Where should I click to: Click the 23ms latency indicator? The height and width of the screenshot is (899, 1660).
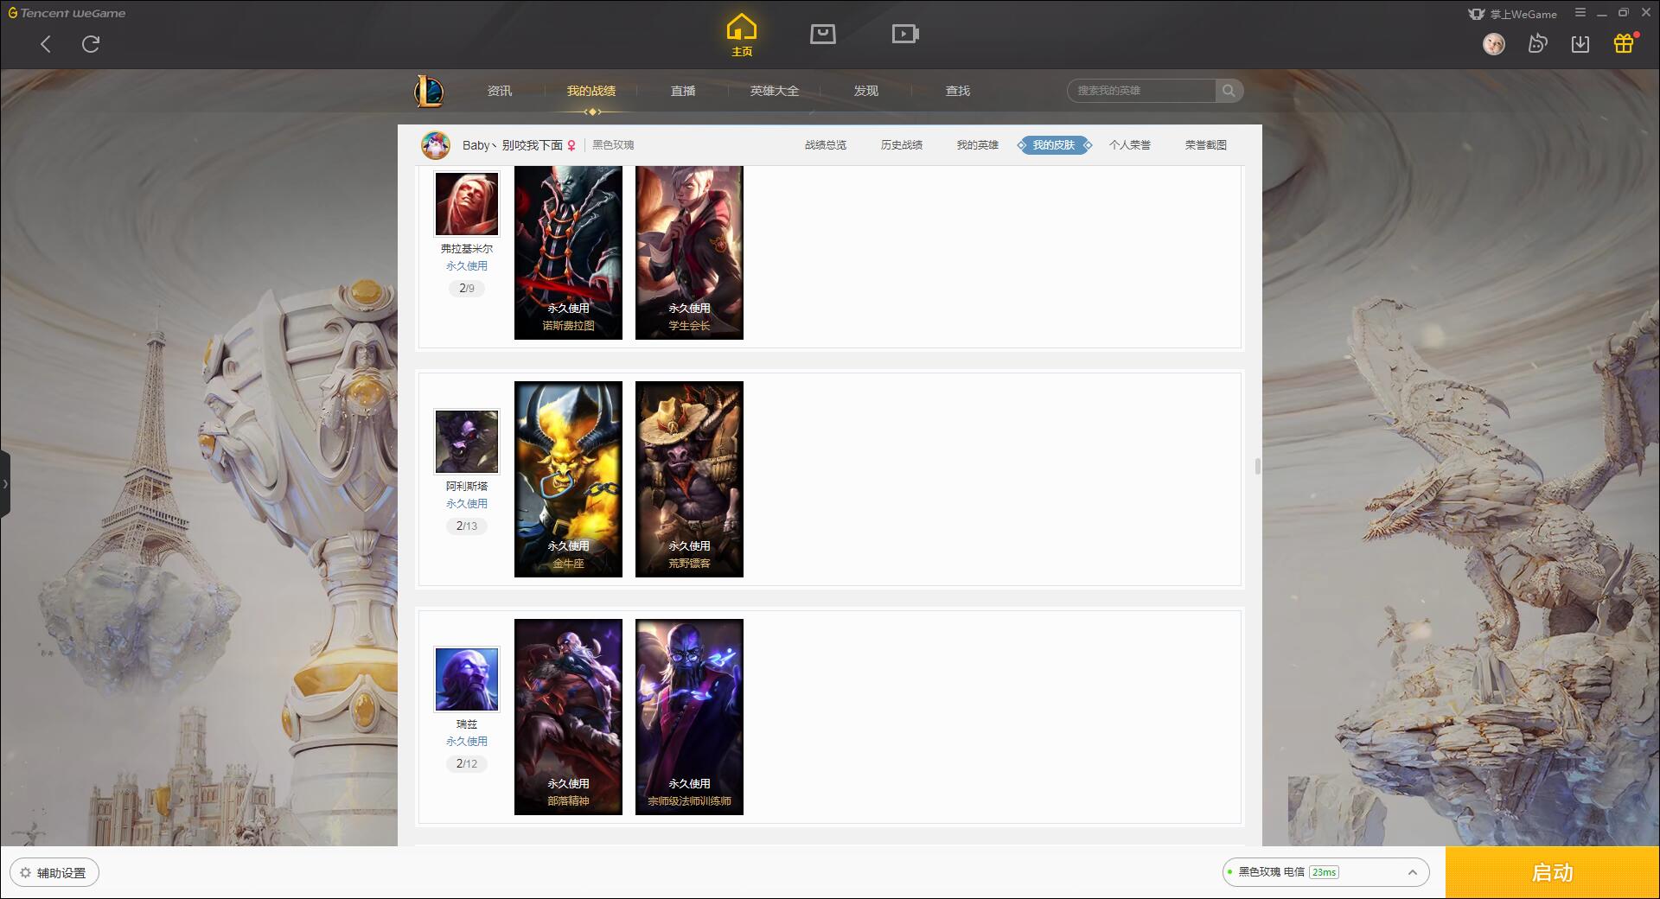point(1324,872)
